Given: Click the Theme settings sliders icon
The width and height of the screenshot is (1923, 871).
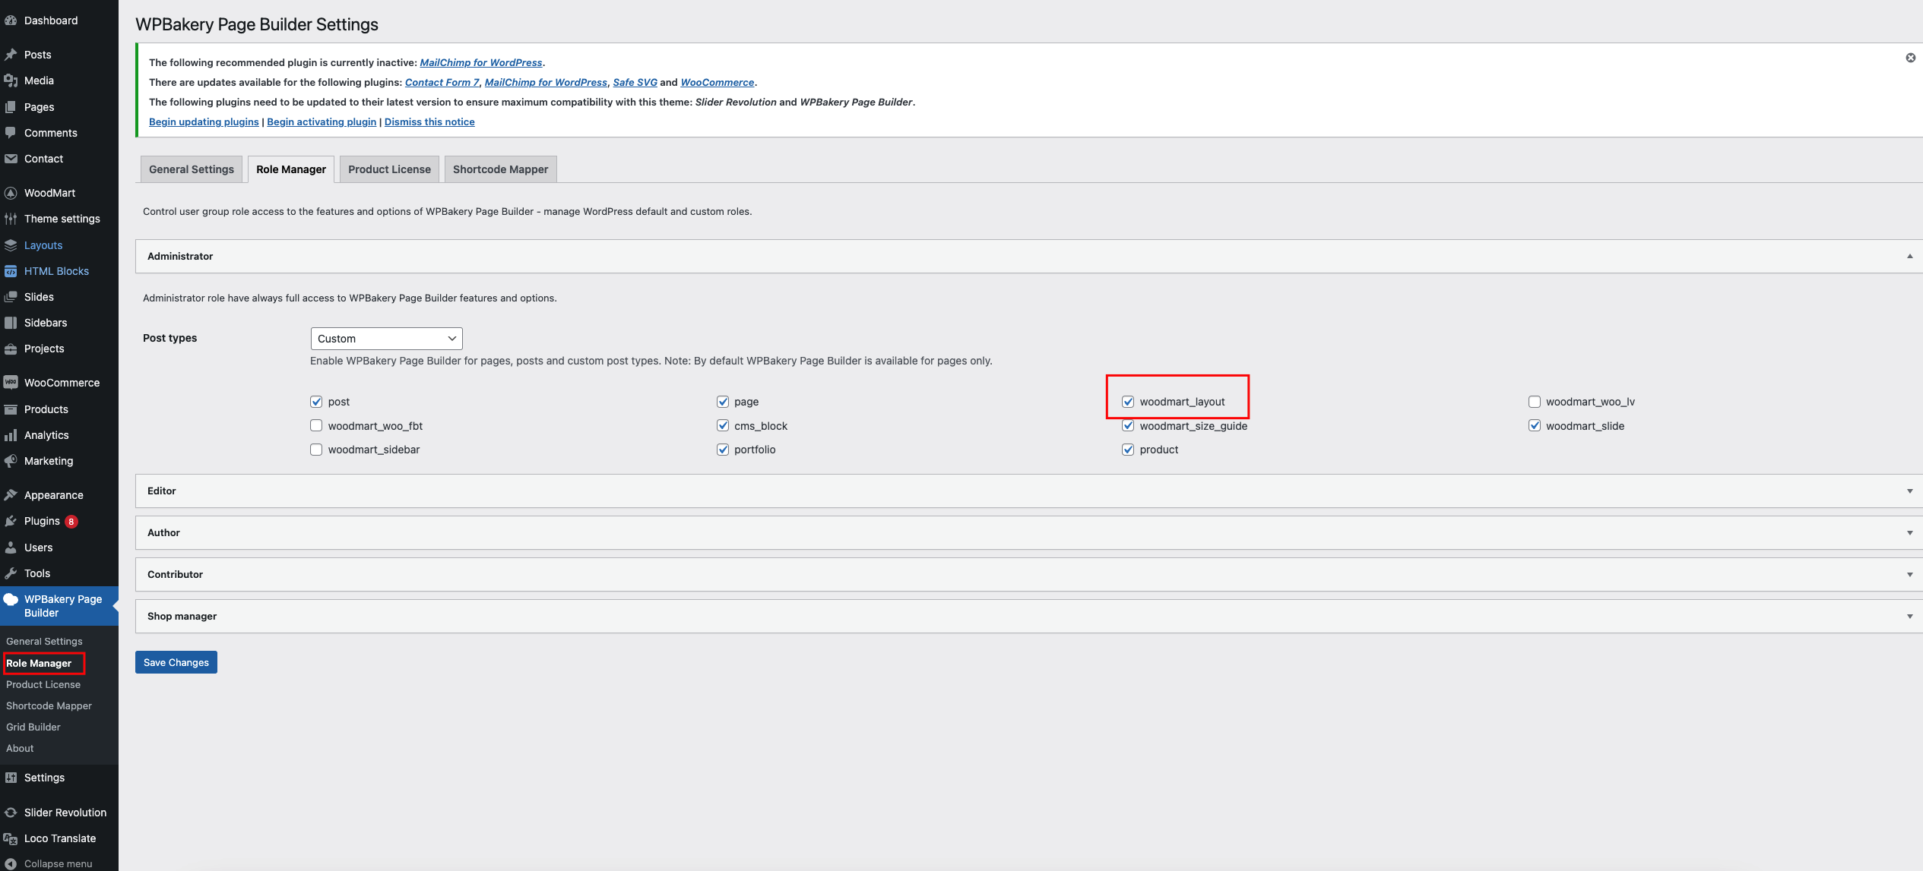Looking at the screenshot, I should point(11,219).
